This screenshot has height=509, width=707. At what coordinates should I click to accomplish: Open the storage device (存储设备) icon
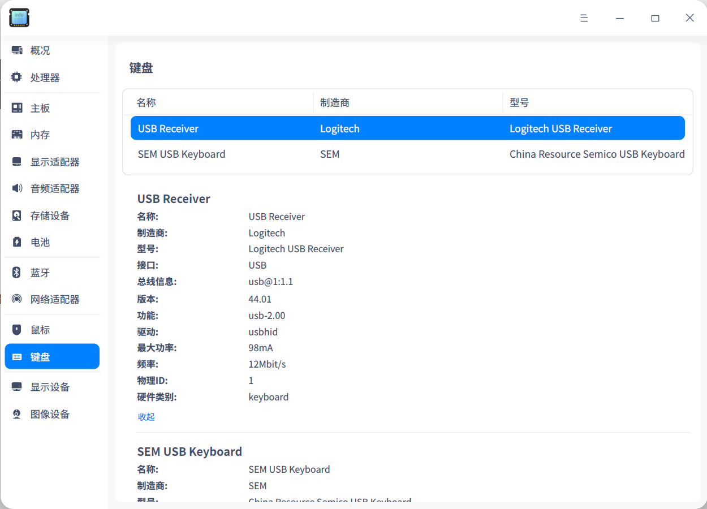17,215
